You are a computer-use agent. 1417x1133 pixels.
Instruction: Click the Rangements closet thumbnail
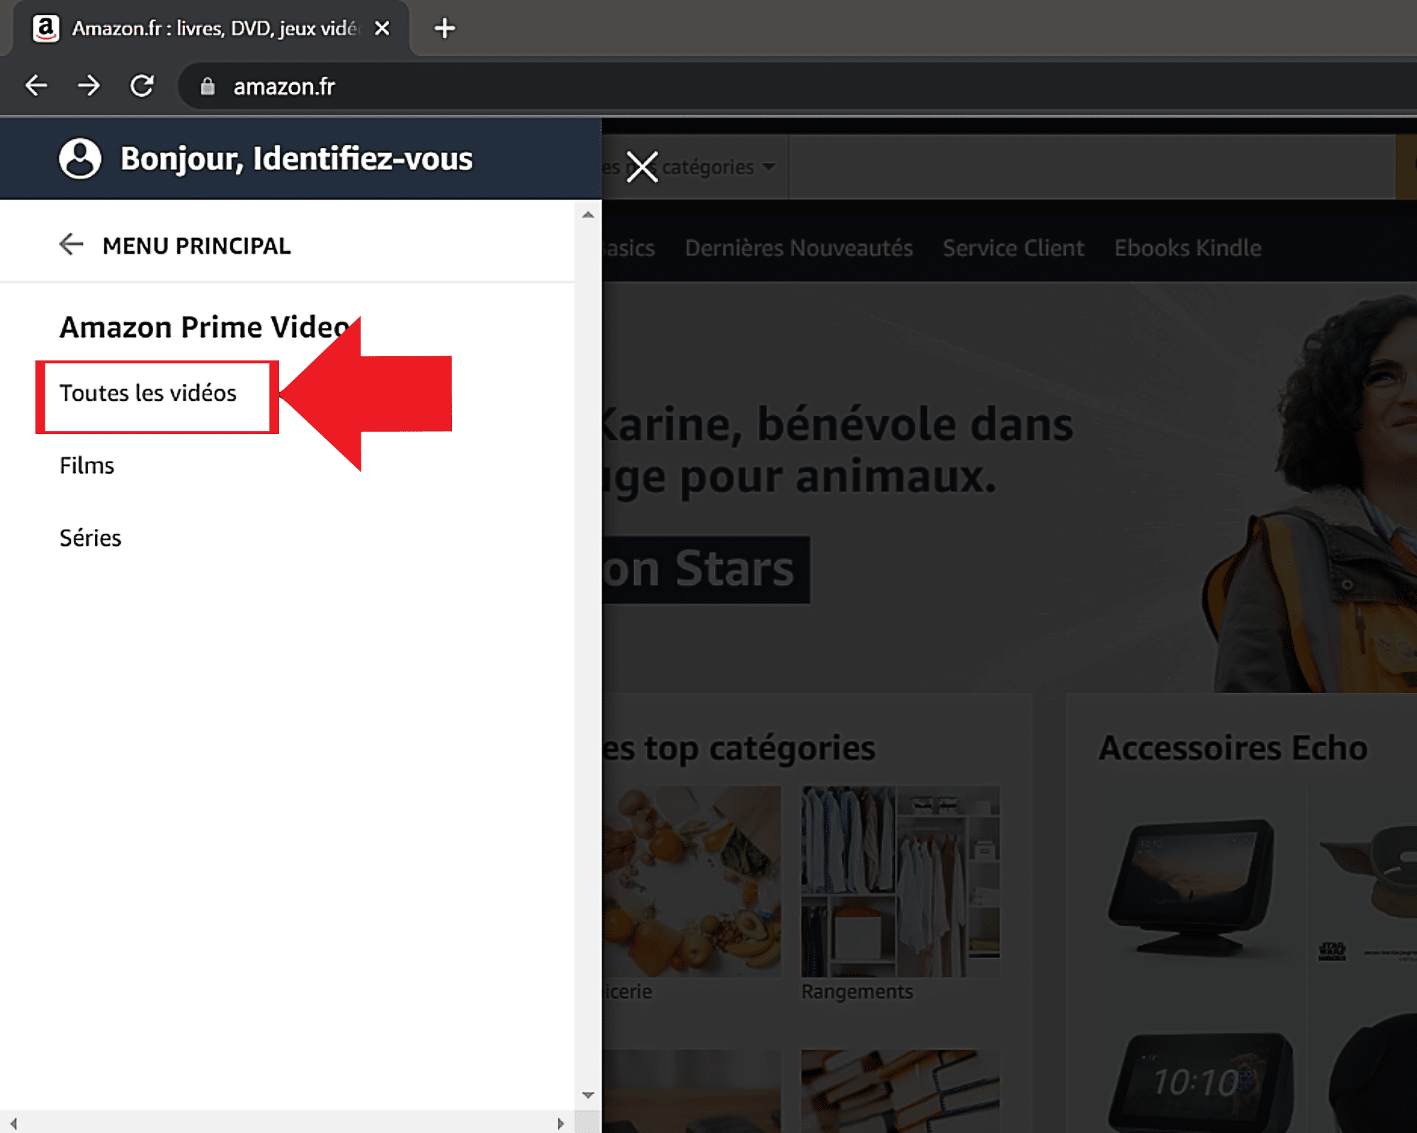pyautogui.click(x=900, y=882)
